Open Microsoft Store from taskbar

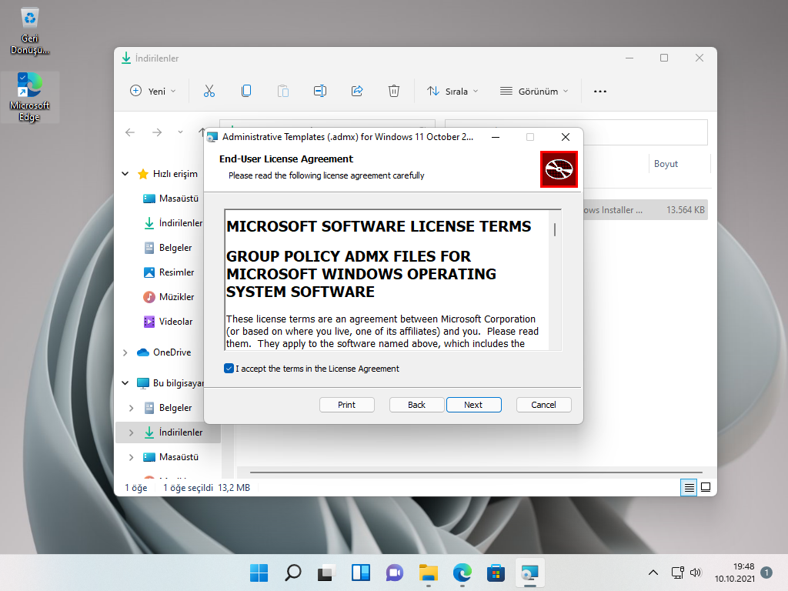point(496,573)
